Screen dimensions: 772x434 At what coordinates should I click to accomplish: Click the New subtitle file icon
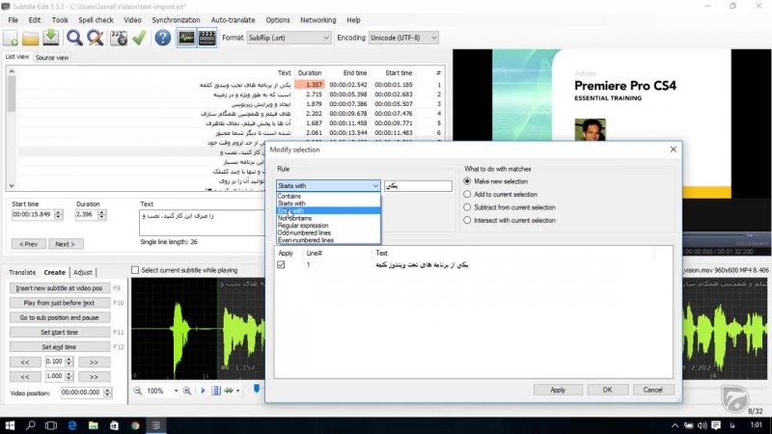tap(12, 38)
